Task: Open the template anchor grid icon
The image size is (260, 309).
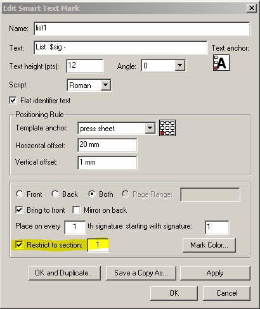Action: pyautogui.click(x=167, y=128)
